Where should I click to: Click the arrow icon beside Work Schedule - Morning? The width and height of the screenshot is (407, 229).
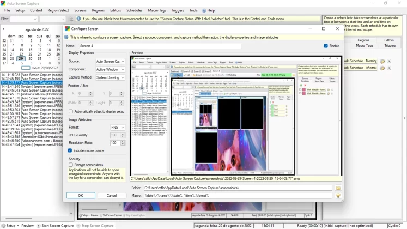click(x=389, y=61)
